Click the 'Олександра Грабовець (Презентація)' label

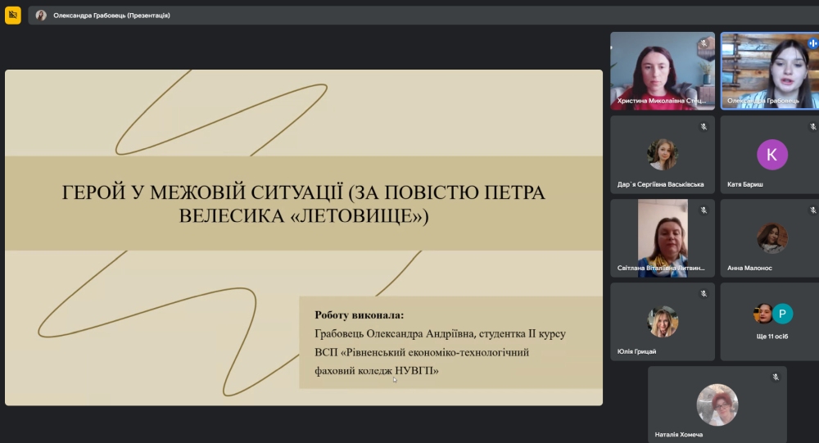(x=112, y=16)
